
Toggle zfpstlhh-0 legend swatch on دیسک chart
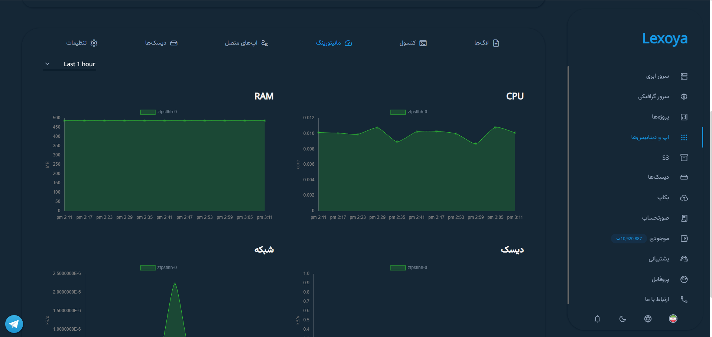[x=398, y=268]
